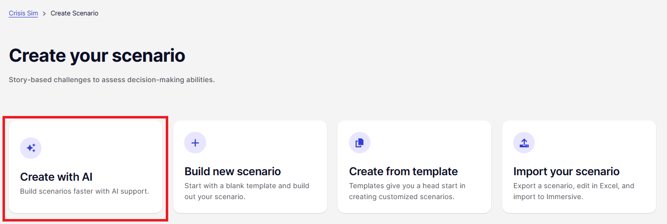Click the Create your scenario heading
The image size is (667, 224).
coord(97,56)
